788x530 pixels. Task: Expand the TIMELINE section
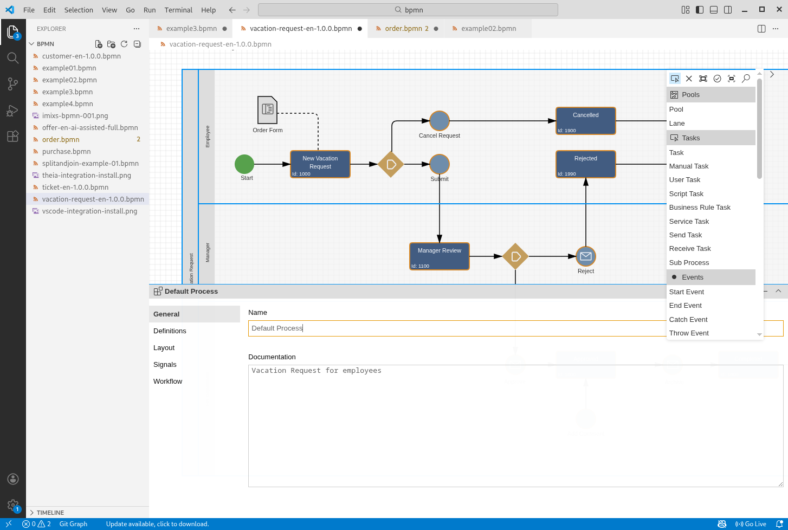point(50,513)
